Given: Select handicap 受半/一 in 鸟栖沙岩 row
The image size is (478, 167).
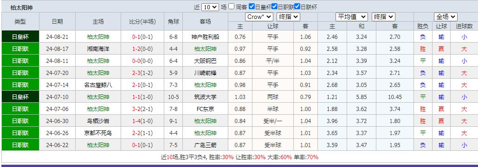Looking at the screenshot, I should click(272, 121).
